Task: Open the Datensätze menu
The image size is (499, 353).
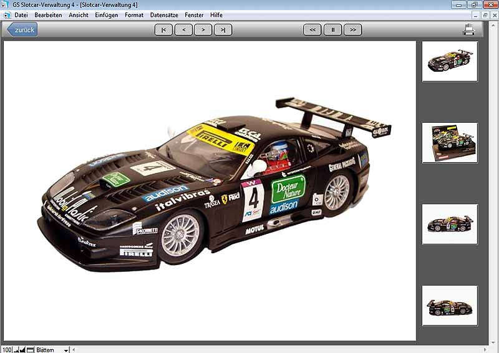Action: pos(164,14)
